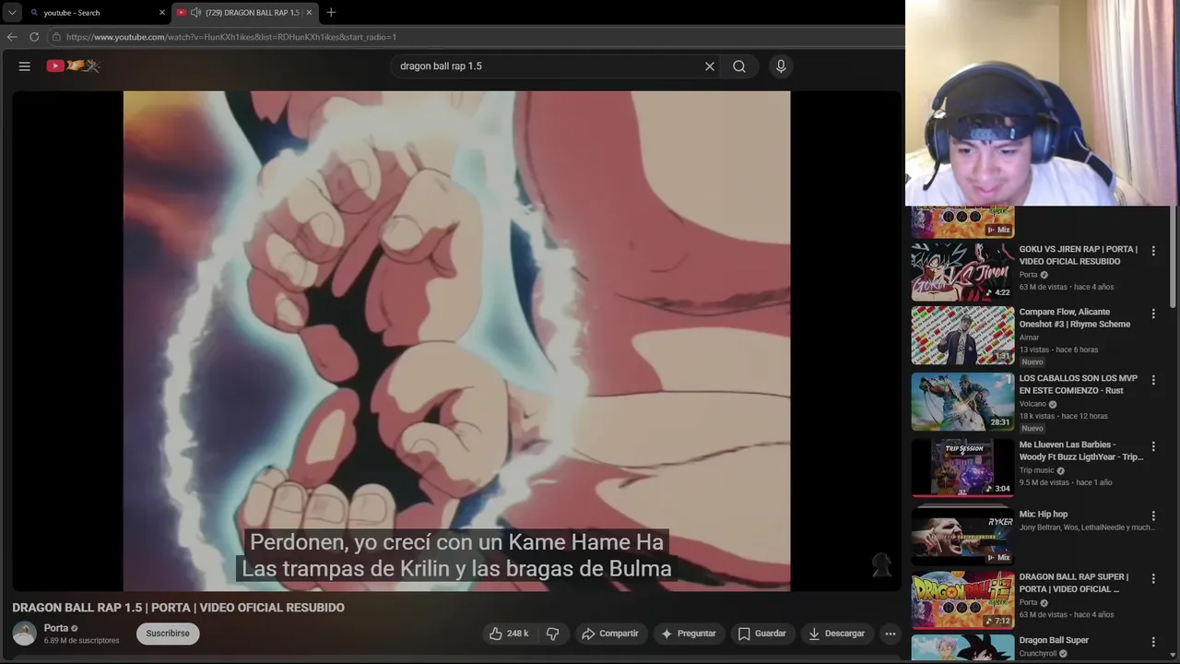
Task: Open the Compare Flow, Alicante Oneshot thumbnail
Action: (962, 336)
